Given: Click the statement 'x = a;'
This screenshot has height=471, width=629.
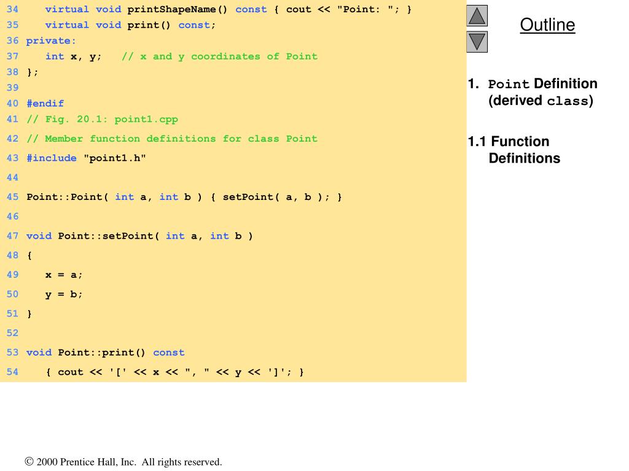Looking at the screenshot, I should pyautogui.click(x=64, y=275).
